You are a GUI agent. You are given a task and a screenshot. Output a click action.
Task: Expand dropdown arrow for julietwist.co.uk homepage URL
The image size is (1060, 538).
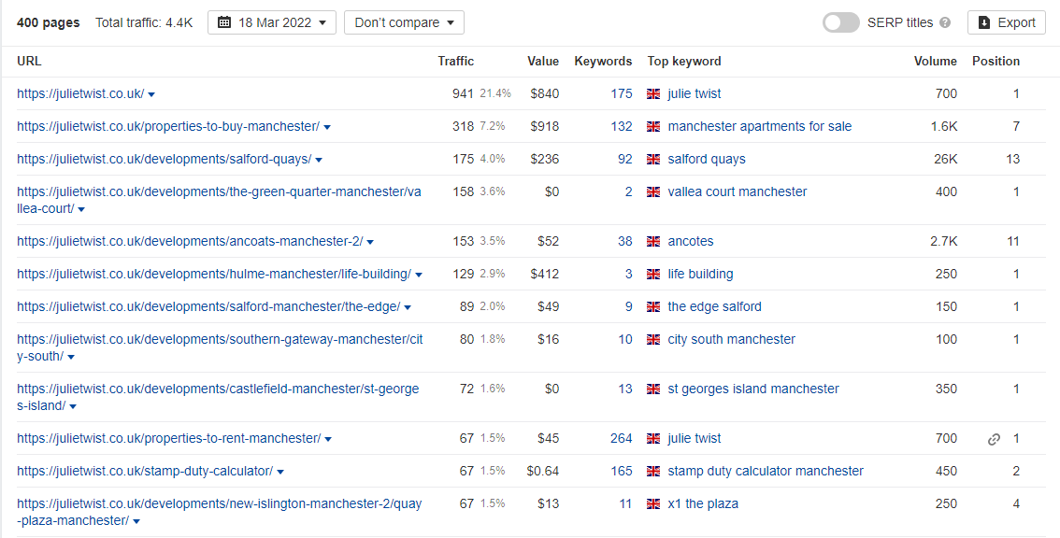pyautogui.click(x=151, y=94)
